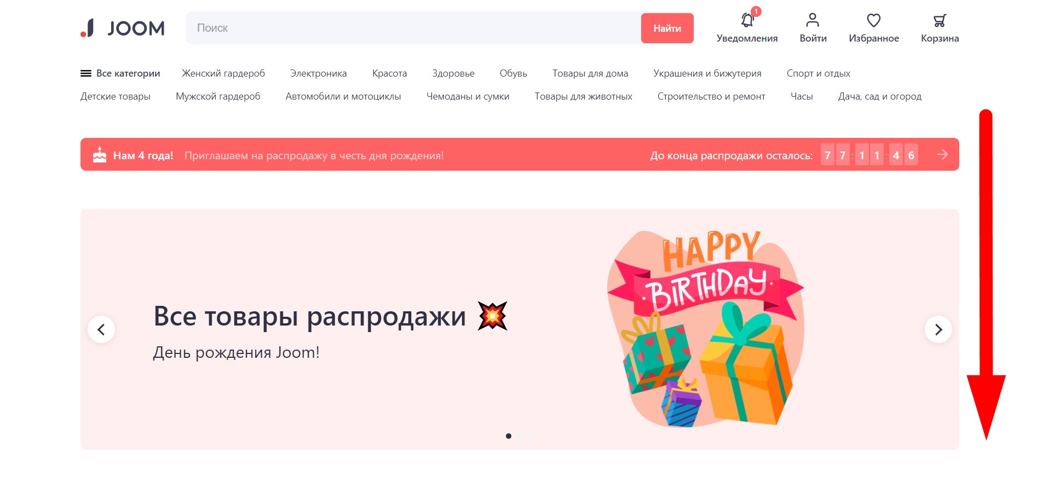Show next carousel slide with right chevron
The width and height of the screenshot is (1037, 482).
click(938, 329)
